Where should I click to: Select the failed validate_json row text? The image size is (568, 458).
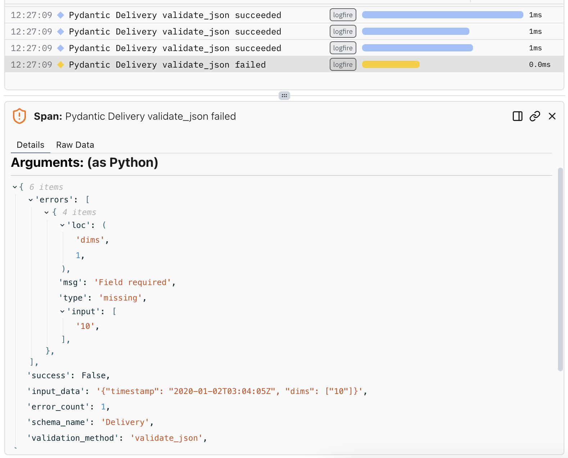point(167,65)
